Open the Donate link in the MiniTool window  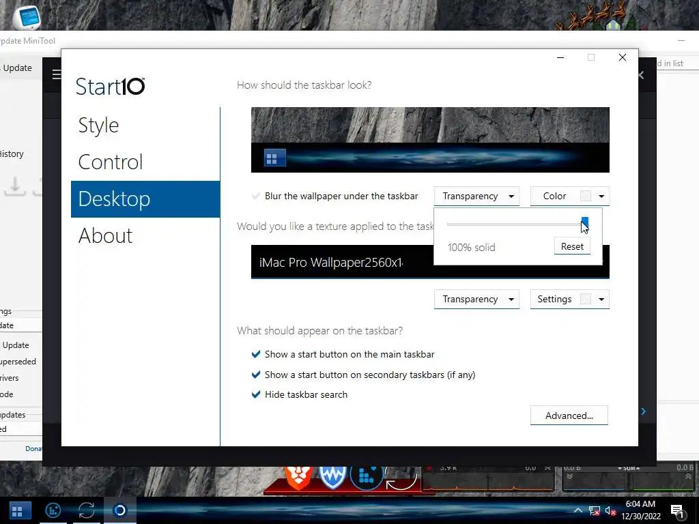click(33, 449)
